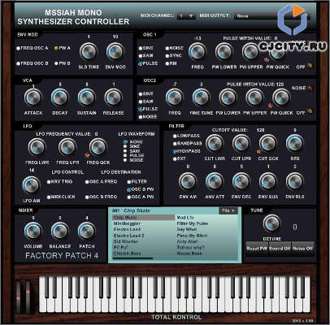
Task: Click the mixer VOLUME knob
Action: (x=33, y=231)
